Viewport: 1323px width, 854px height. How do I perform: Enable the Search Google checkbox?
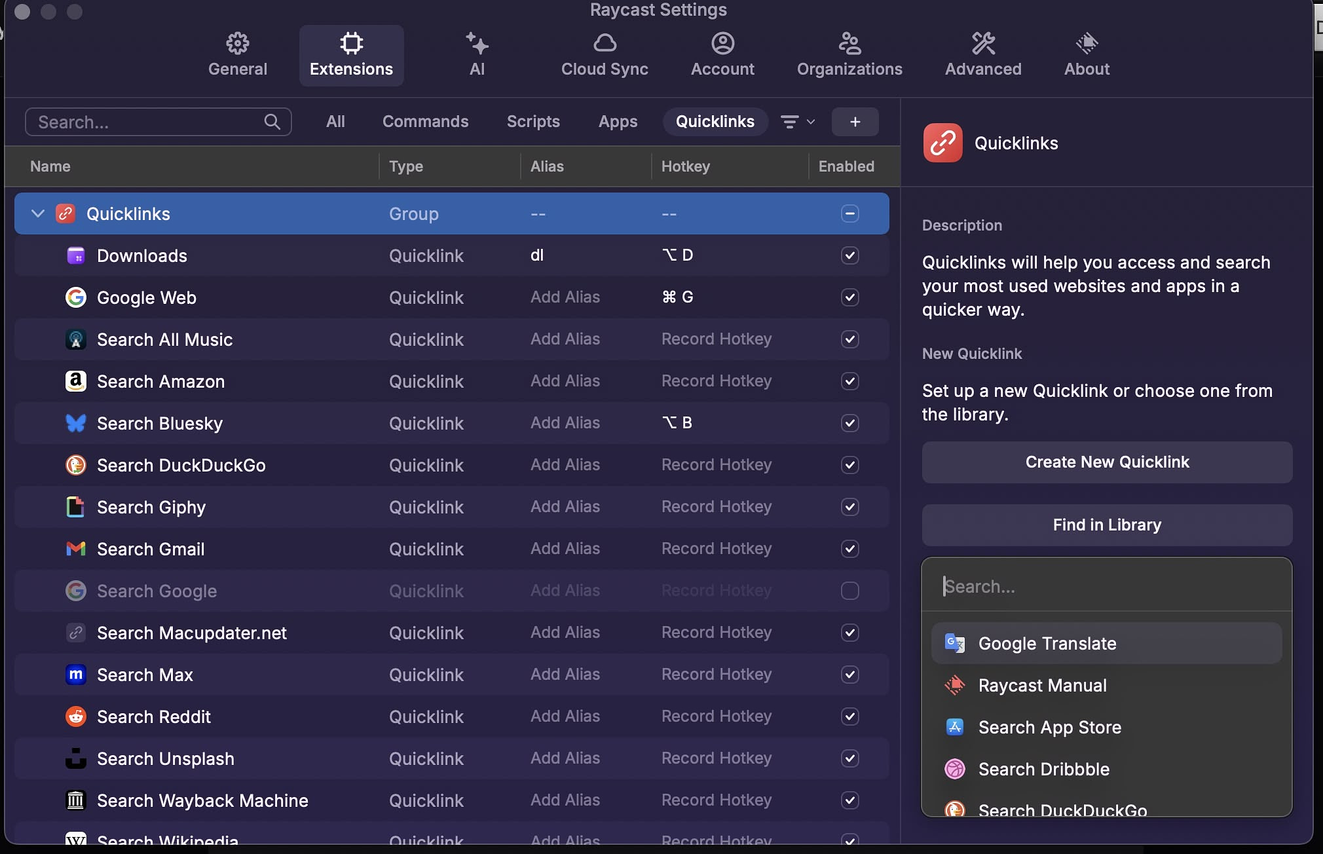(849, 591)
